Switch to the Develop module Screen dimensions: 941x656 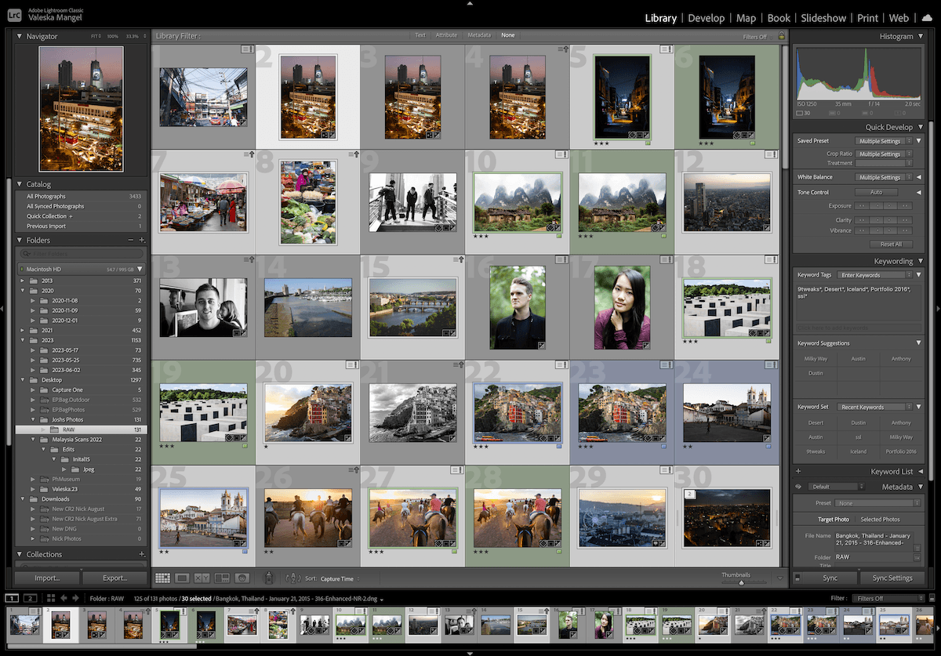[705, 18]
